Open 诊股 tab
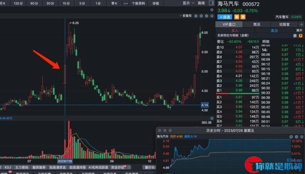305x174 pixels. 156,3
